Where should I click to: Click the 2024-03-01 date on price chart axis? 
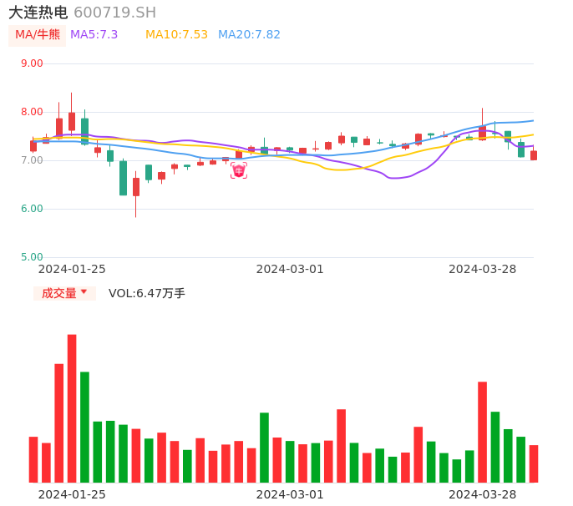click(289, 269)
